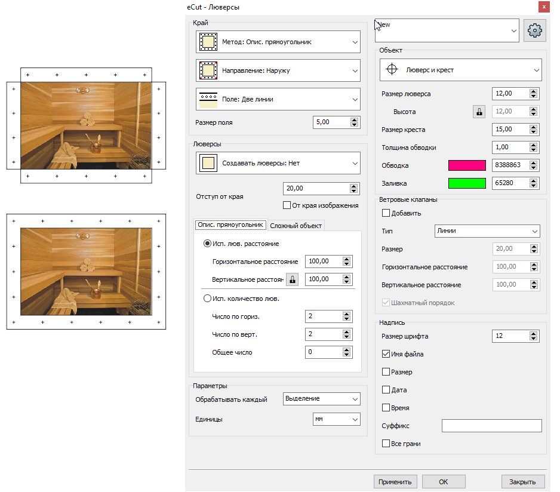Click the pink Обводка color swatch
The height and width of the screenshot is (492, 560).
(467, 165)
